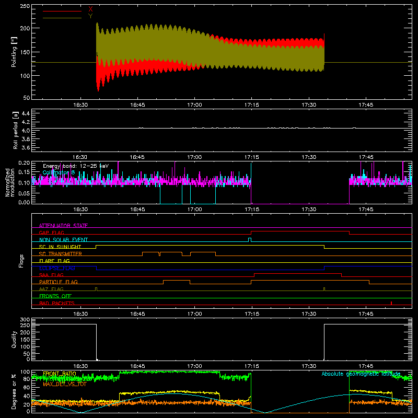Screen dimensions: 418x418
Task: Click the yellow FRONT_RATIO legend label
Action: [60, 374]
